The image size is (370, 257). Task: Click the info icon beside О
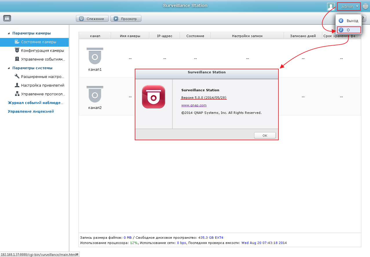[341, 30]
